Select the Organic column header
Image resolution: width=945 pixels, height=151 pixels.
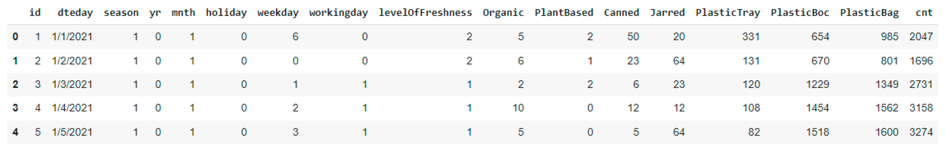point(503,13)
